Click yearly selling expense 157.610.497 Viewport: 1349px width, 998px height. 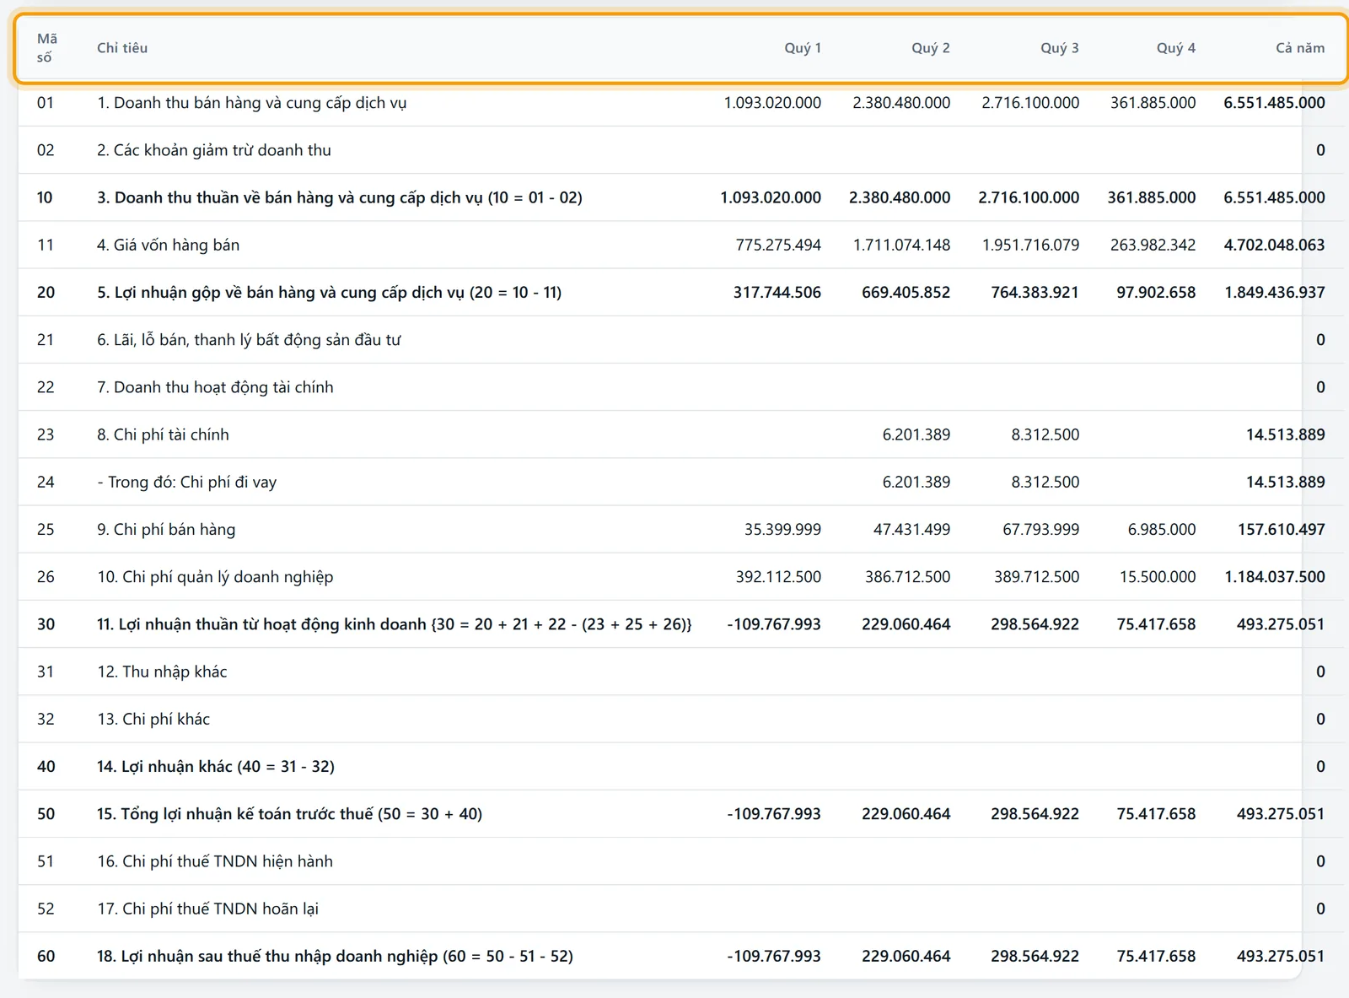coord(1282,530)
